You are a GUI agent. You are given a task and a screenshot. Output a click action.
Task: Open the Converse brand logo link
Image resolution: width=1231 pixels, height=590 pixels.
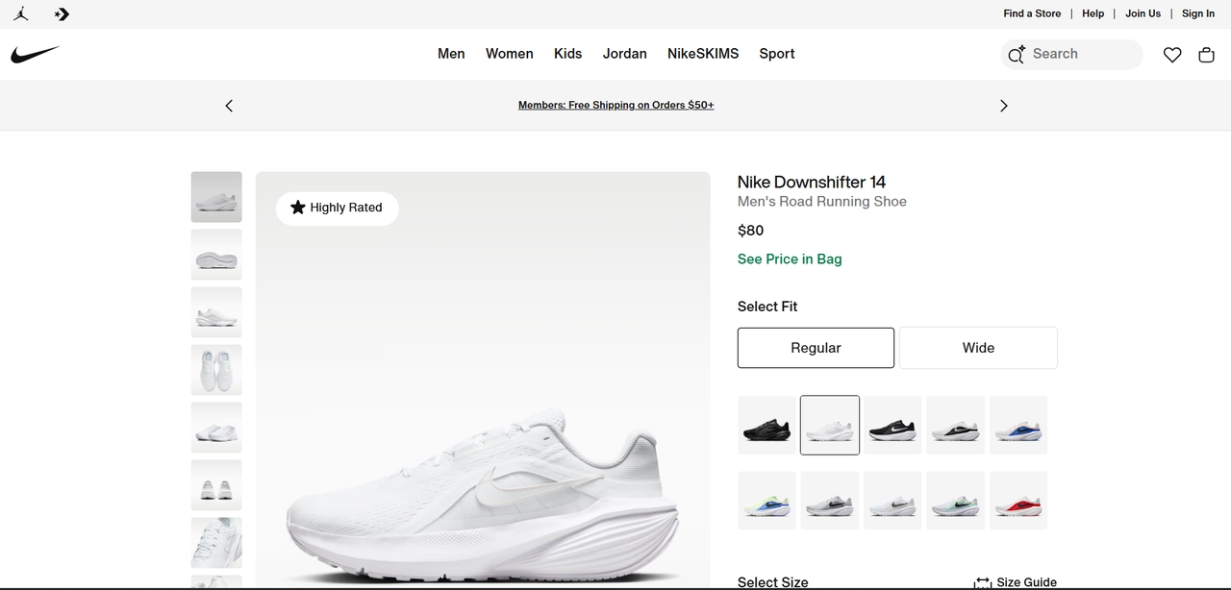point(63,13)
